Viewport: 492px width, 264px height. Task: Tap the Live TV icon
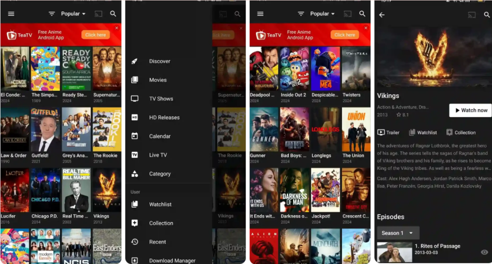pos(135,155)
